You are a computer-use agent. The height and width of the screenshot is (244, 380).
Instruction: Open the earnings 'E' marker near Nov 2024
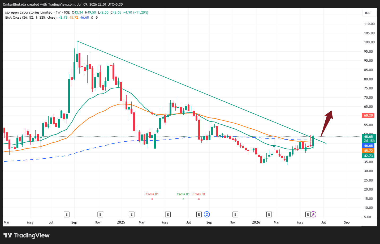(x=100, y=214)
